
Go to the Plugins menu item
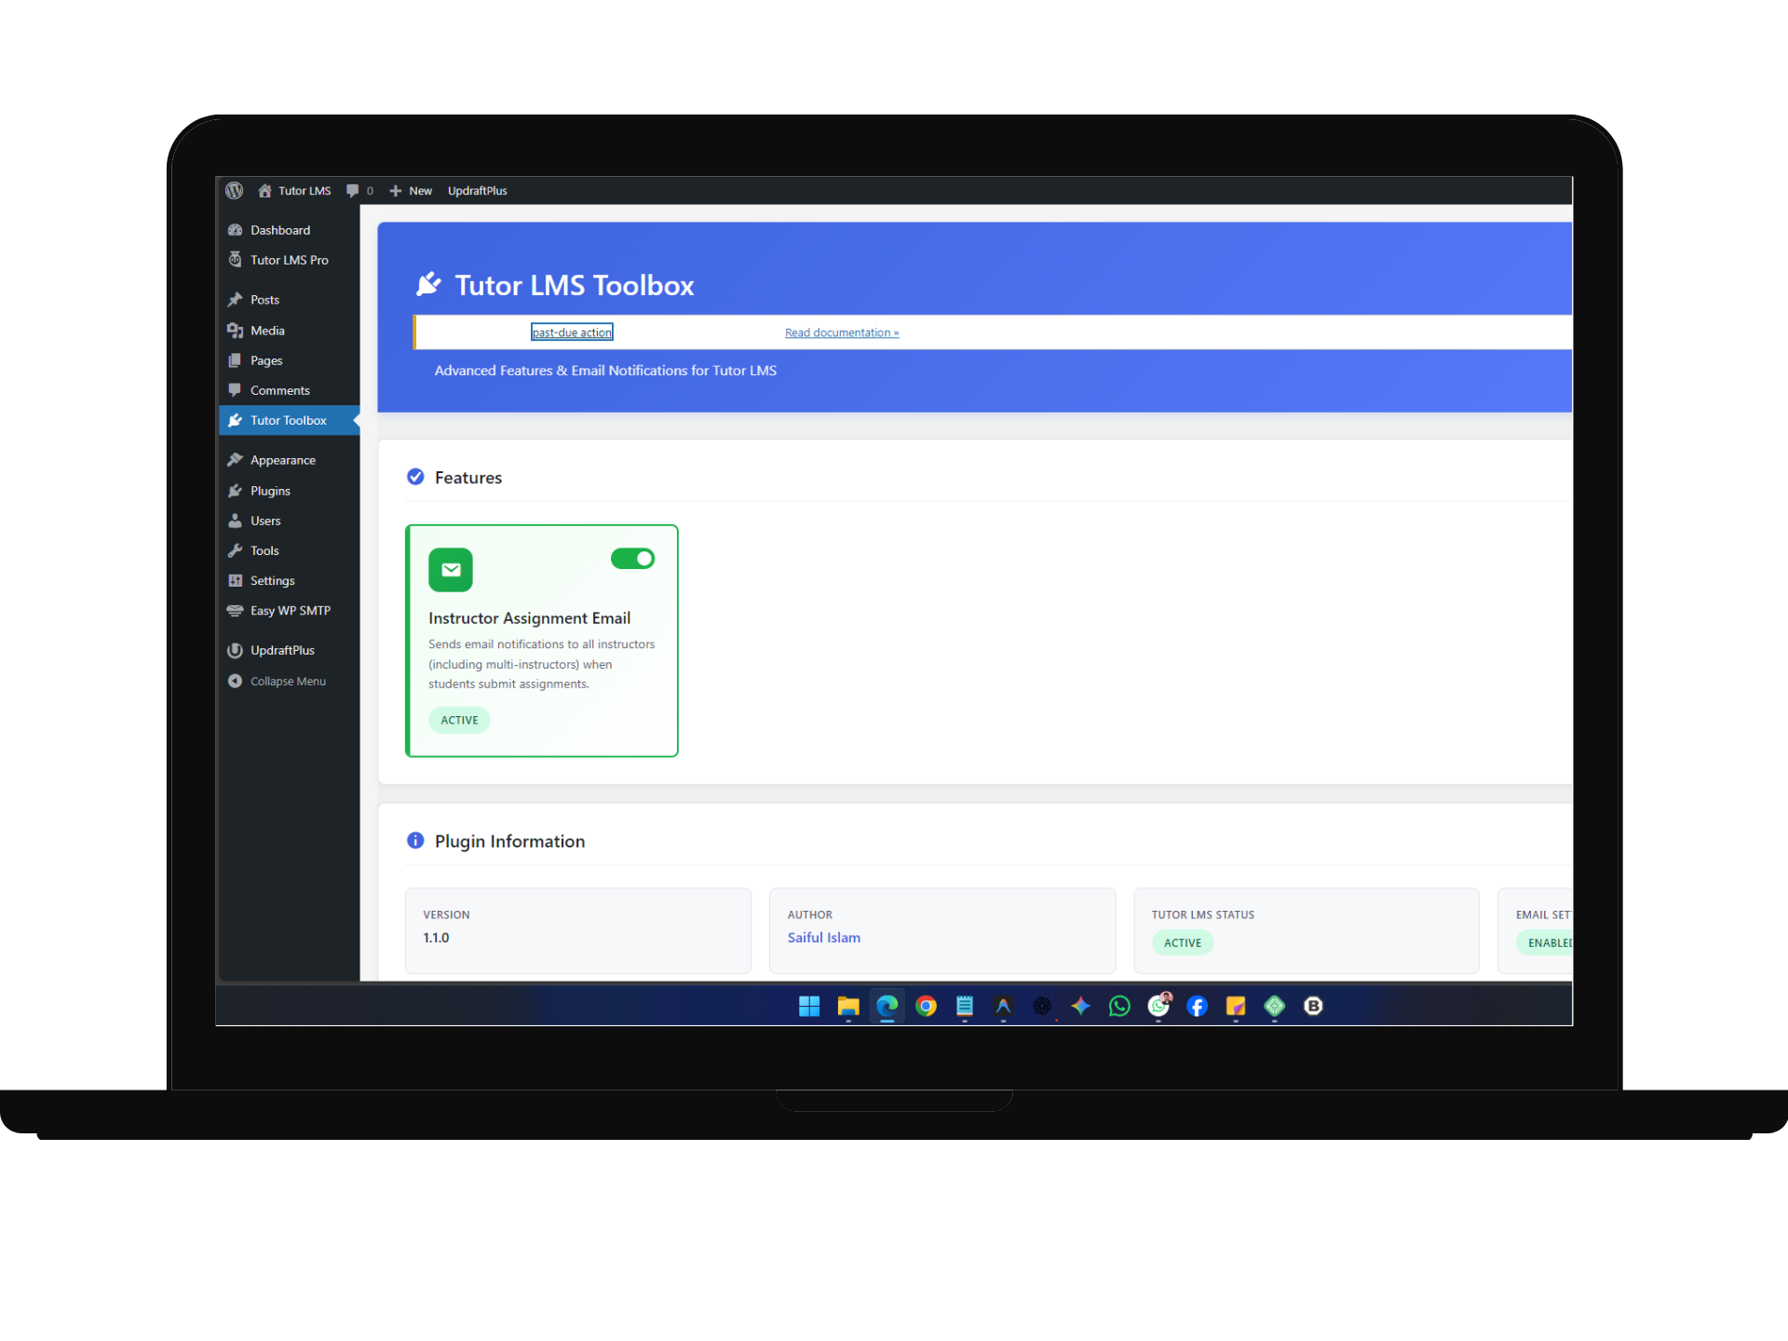[x=270, y=491]
